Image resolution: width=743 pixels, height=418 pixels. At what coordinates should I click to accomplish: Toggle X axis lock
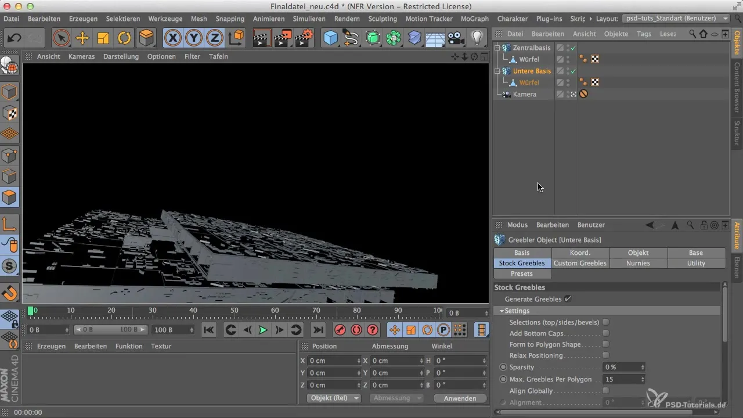point(172,38)
